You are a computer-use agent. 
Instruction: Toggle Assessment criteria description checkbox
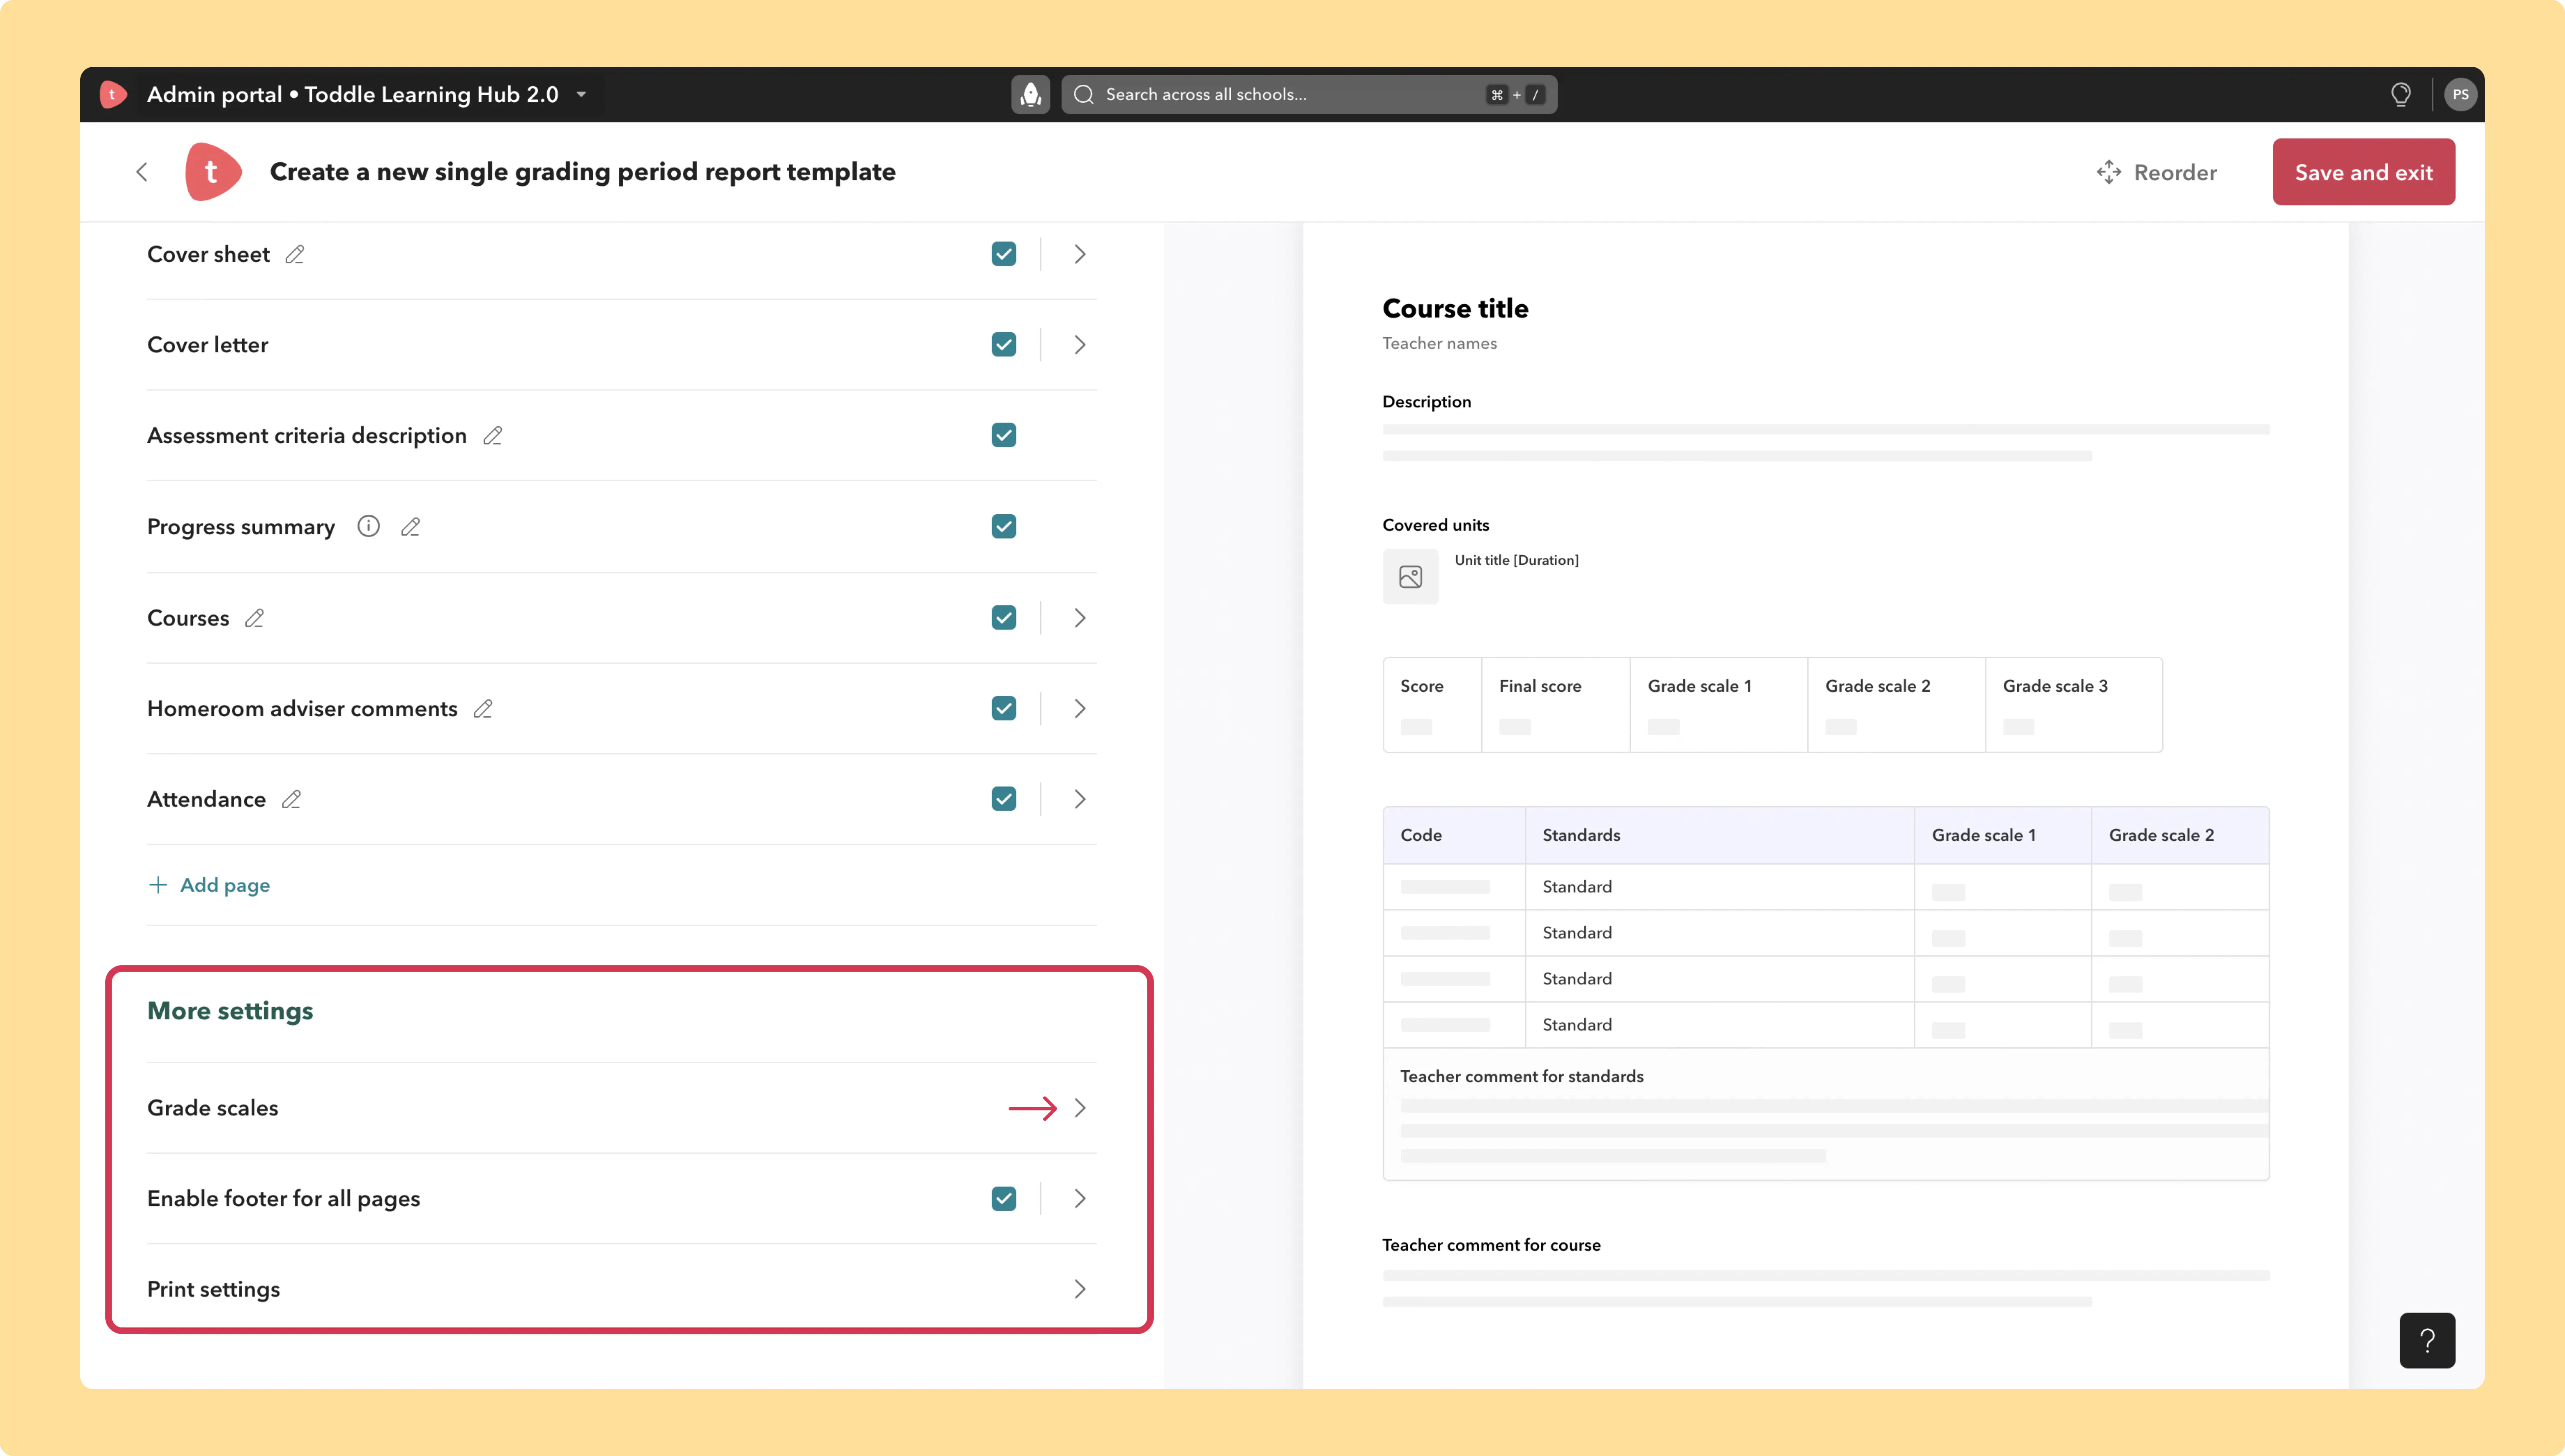tap(1004, 435)
